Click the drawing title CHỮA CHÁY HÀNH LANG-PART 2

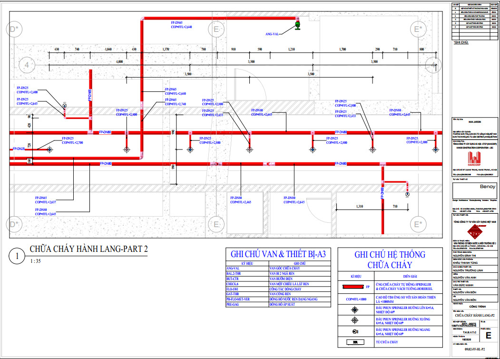(89, 249)
